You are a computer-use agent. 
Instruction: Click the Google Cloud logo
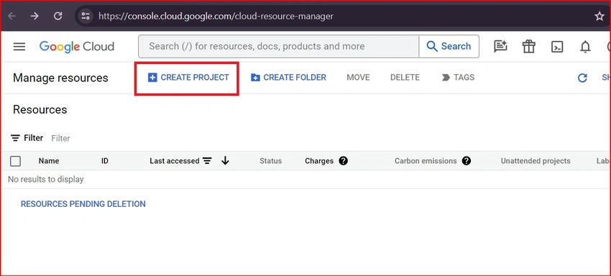pos(77,47)
